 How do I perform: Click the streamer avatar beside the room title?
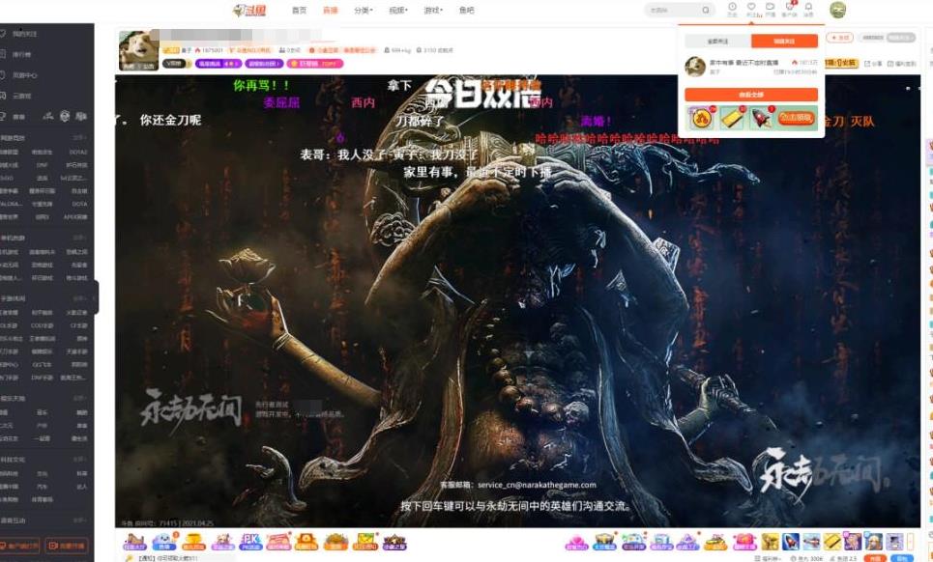pos(138,50)
